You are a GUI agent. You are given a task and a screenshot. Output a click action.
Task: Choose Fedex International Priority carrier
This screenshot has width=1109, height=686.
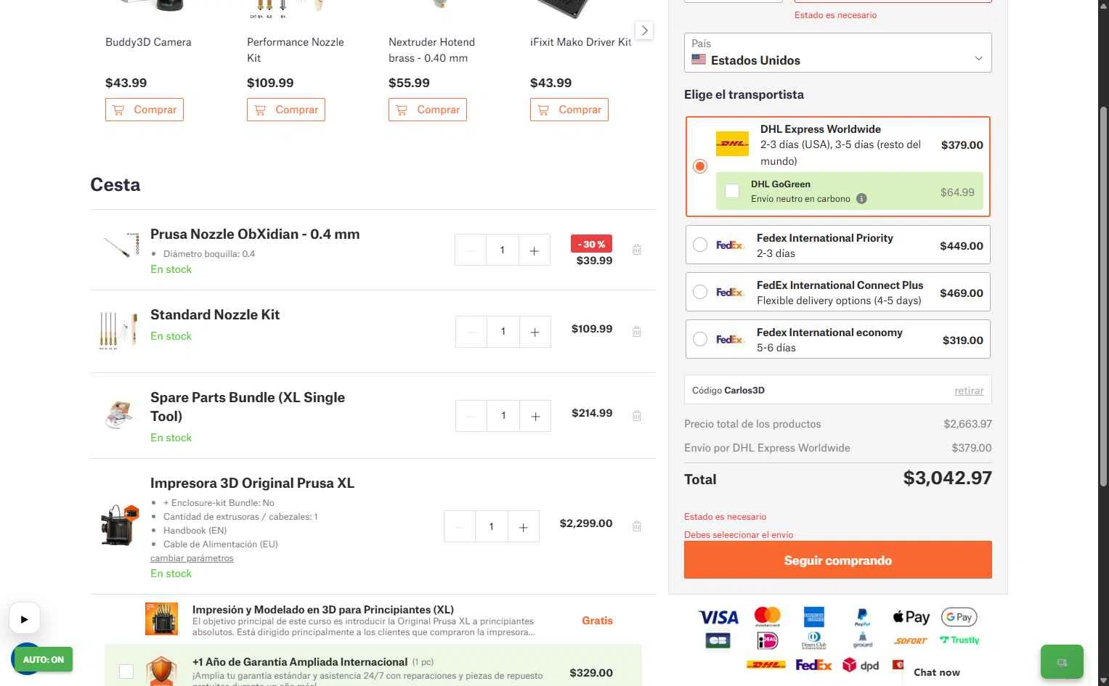pyautogui.click(x=700, y=245)
